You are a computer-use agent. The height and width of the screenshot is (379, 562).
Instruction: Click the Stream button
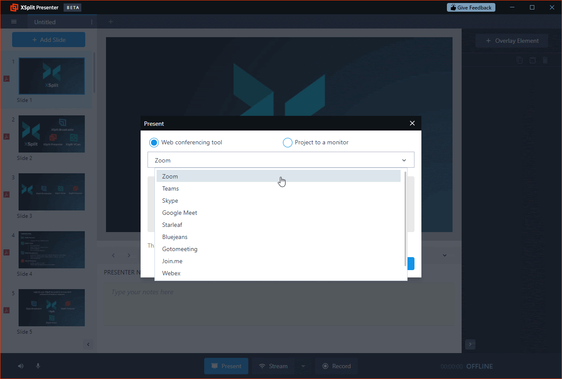click(273, 366)
